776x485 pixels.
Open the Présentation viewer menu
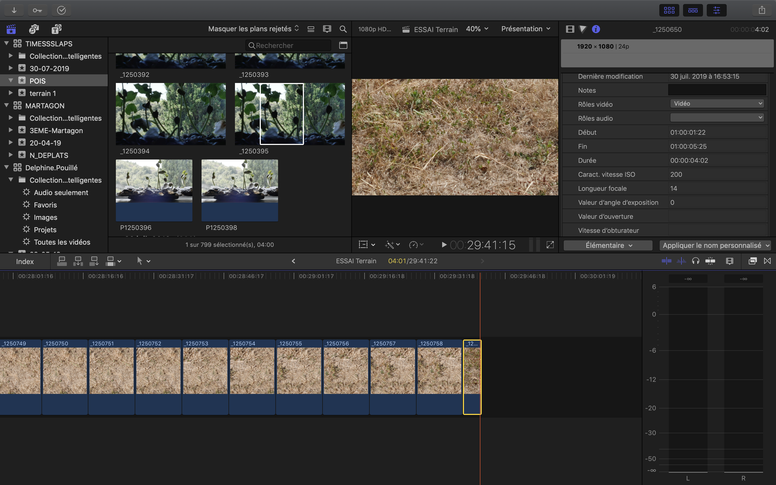pyautogui.click(x=526, y=29)
